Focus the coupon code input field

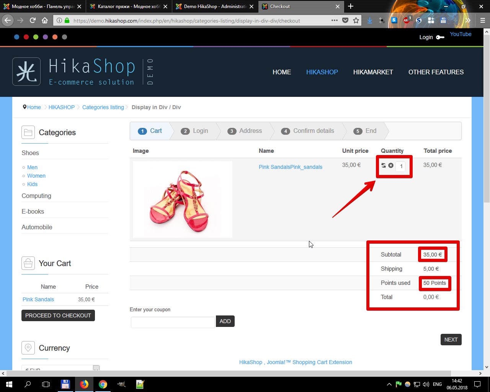173,322
